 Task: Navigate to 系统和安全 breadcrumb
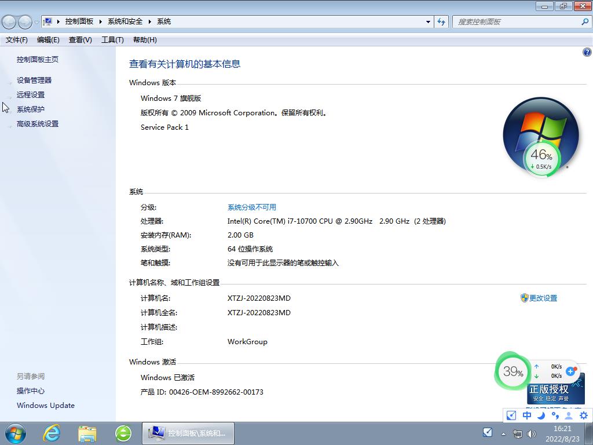[x=125, y=21]
